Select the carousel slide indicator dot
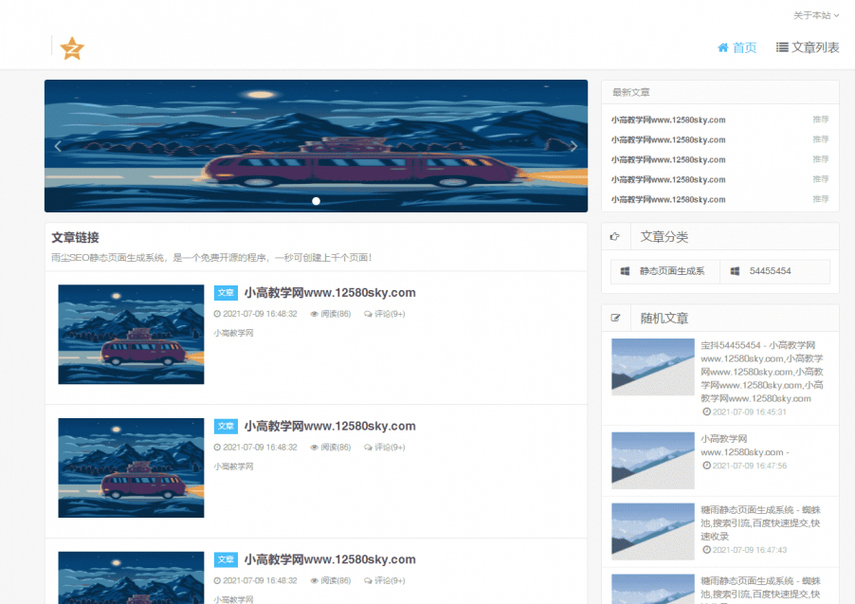Image resolution: width=855 pixels, height=604 pixels. click(x=316, y=201)
